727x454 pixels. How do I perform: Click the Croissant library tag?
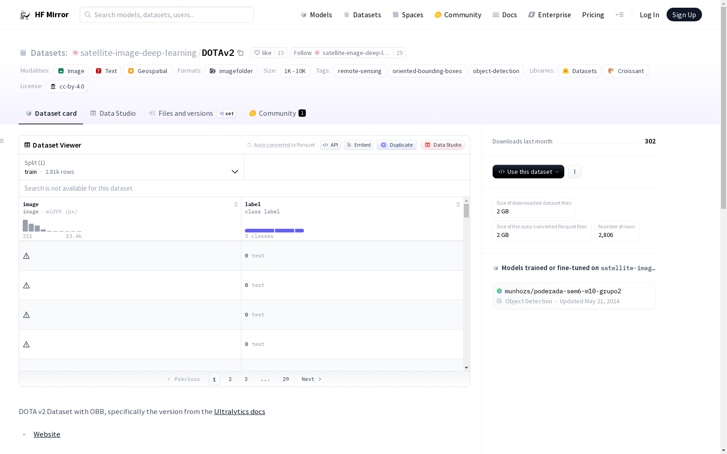pyautogui.click(x=626, y=71)
